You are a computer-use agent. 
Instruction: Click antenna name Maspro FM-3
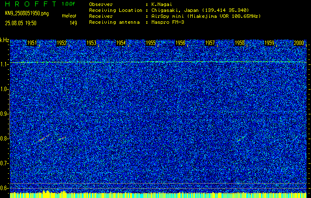168,22
